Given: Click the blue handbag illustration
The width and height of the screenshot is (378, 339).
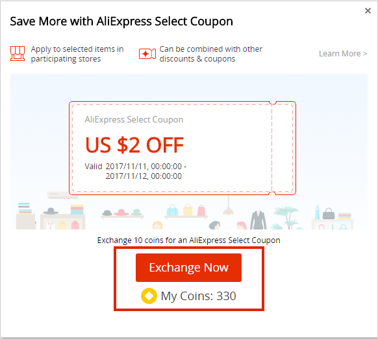Looking at the screenshot, I should (172, 210).
